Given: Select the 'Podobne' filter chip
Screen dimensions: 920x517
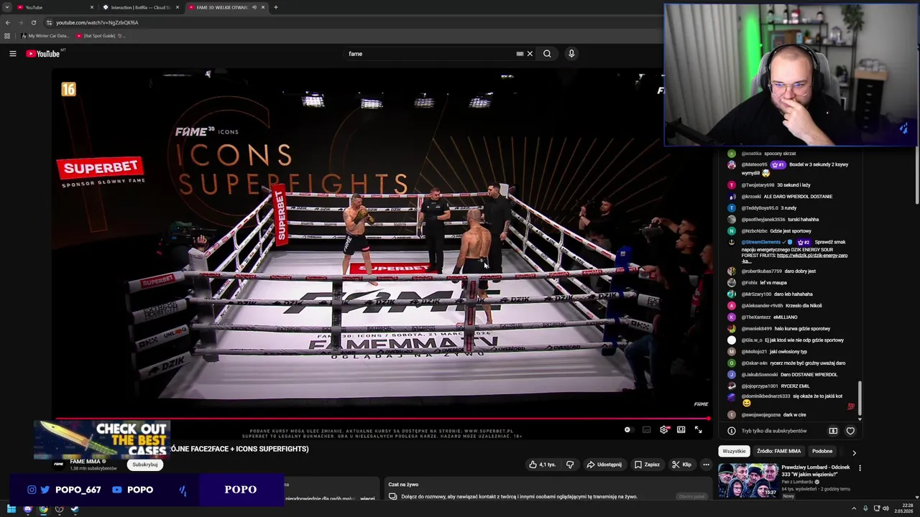Looking at the screenshot, I should (x=822, y=451).
